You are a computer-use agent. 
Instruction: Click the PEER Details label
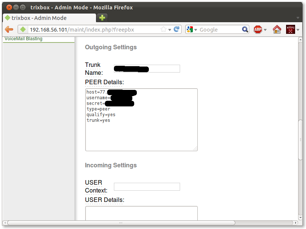(x=105, y=82)
